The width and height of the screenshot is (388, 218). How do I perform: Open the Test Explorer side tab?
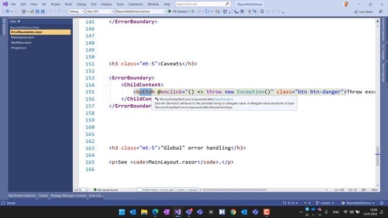tap(4, 27)
